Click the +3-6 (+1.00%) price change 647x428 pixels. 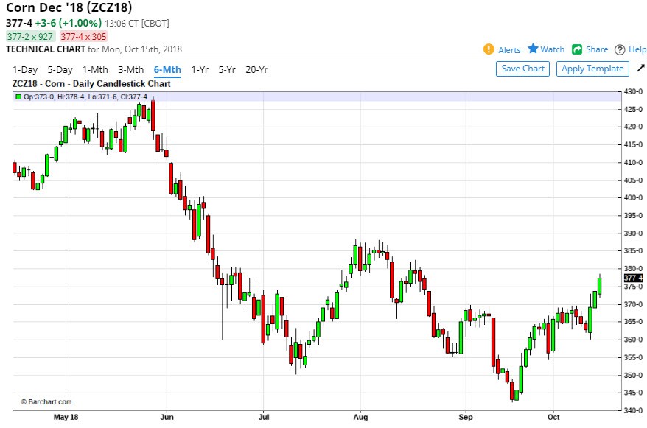coord(68,23)
